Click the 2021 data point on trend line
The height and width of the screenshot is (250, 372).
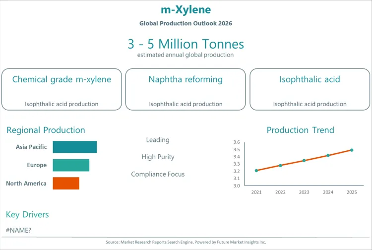(256, 171)
